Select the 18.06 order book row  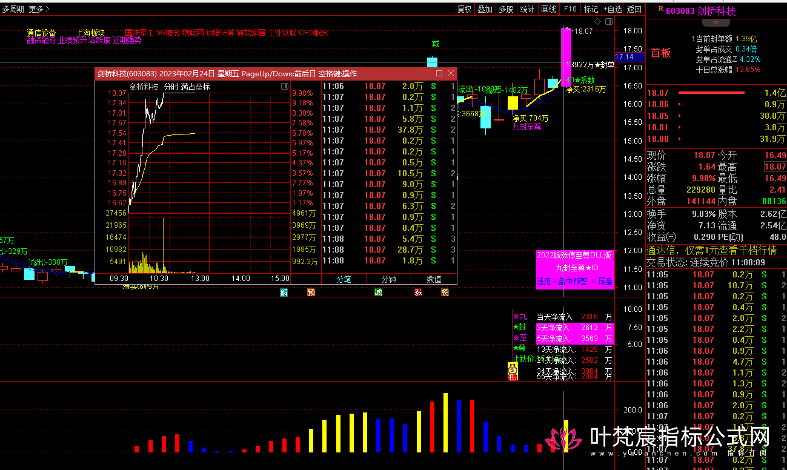pos(716,104)
